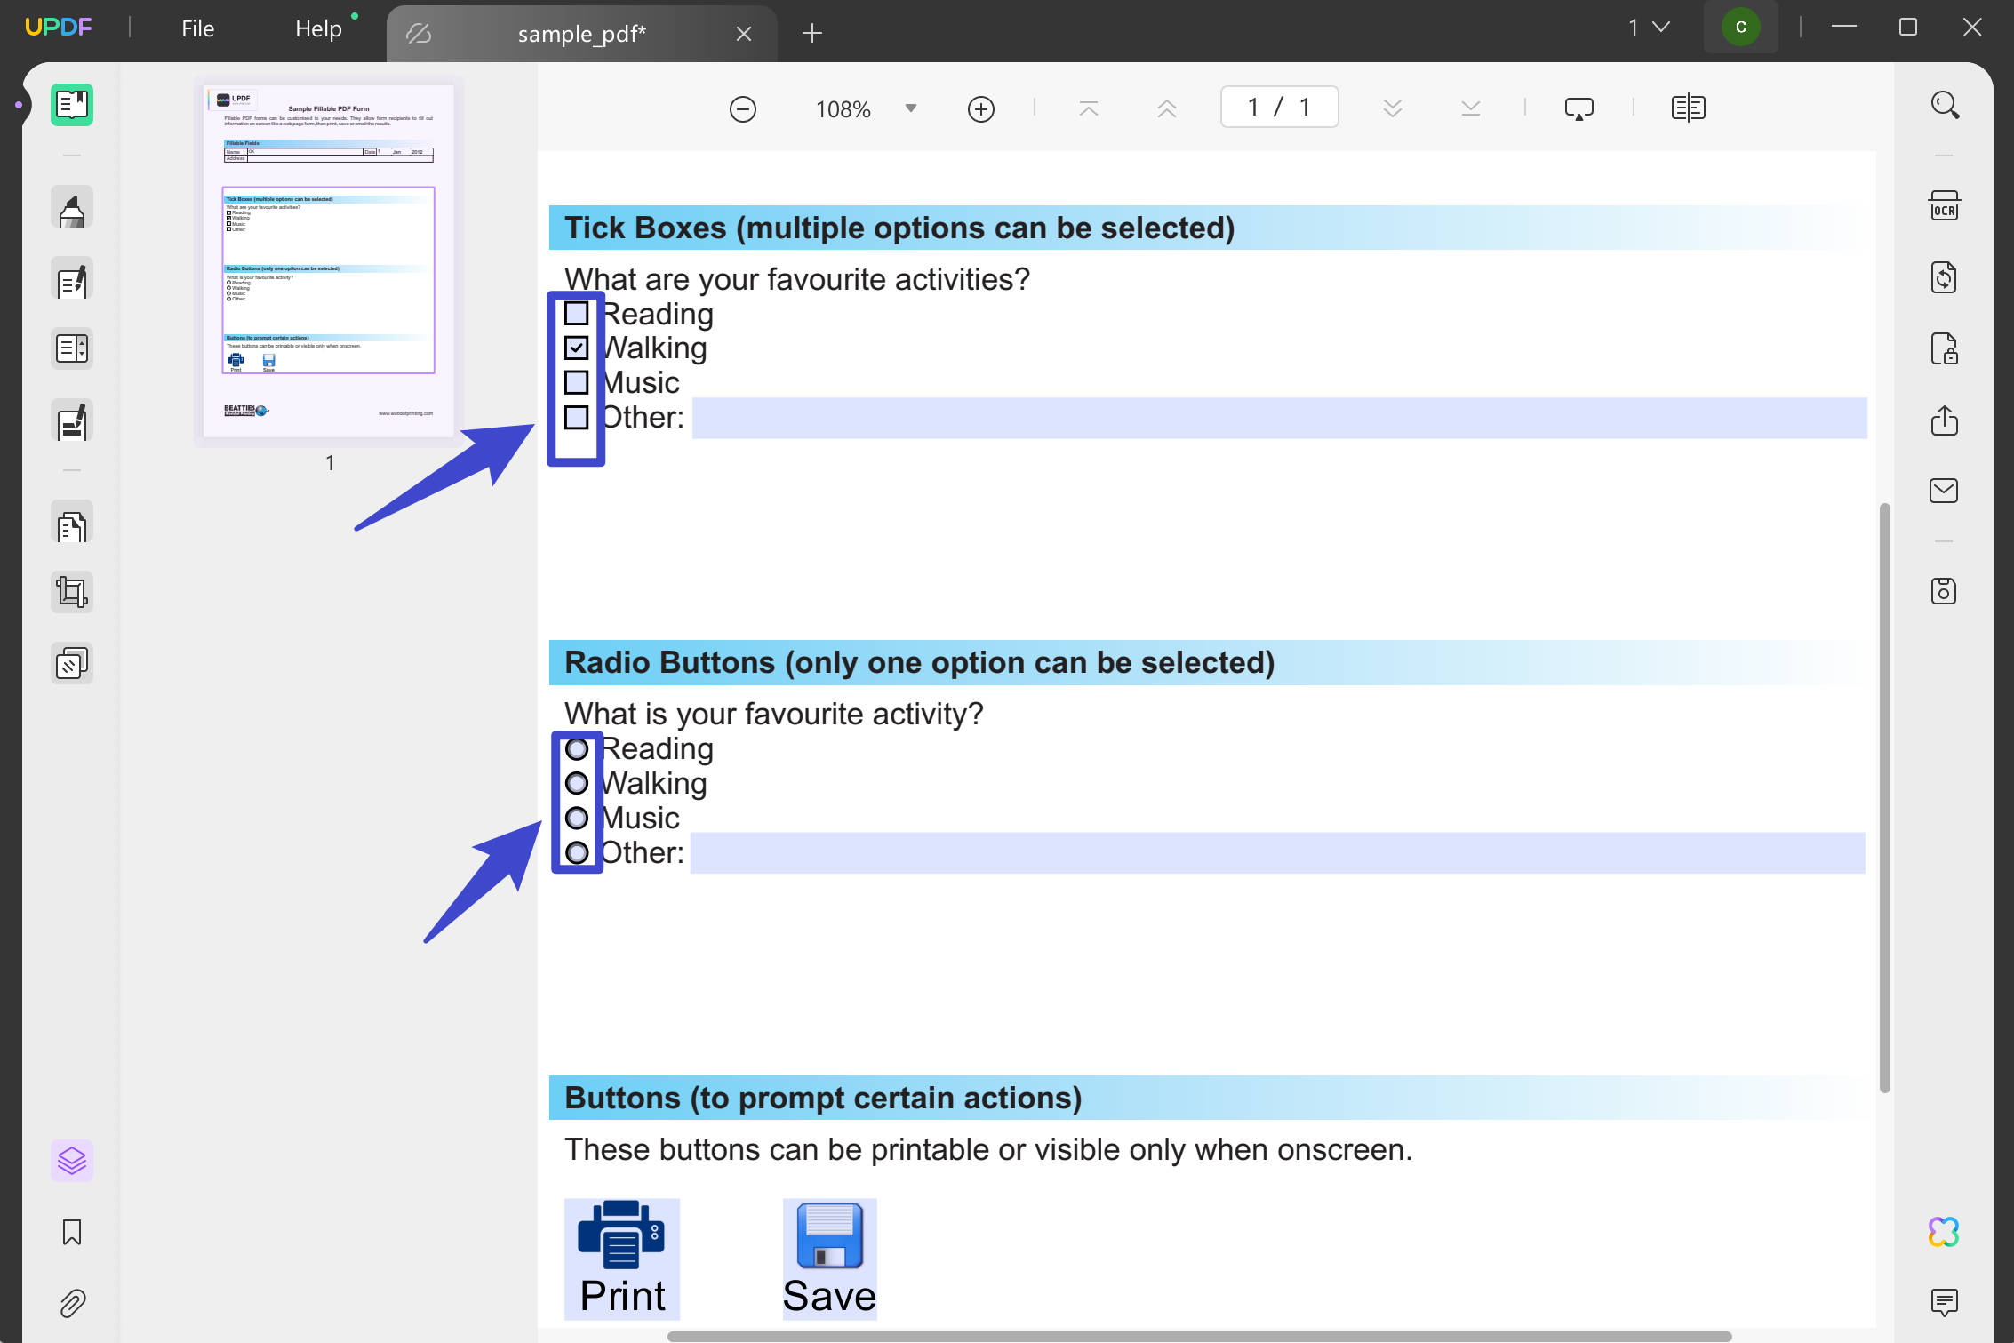Open the UPDF AI assistant
This screenshot has width=2014, height=1343.
click(1945, 1232)
